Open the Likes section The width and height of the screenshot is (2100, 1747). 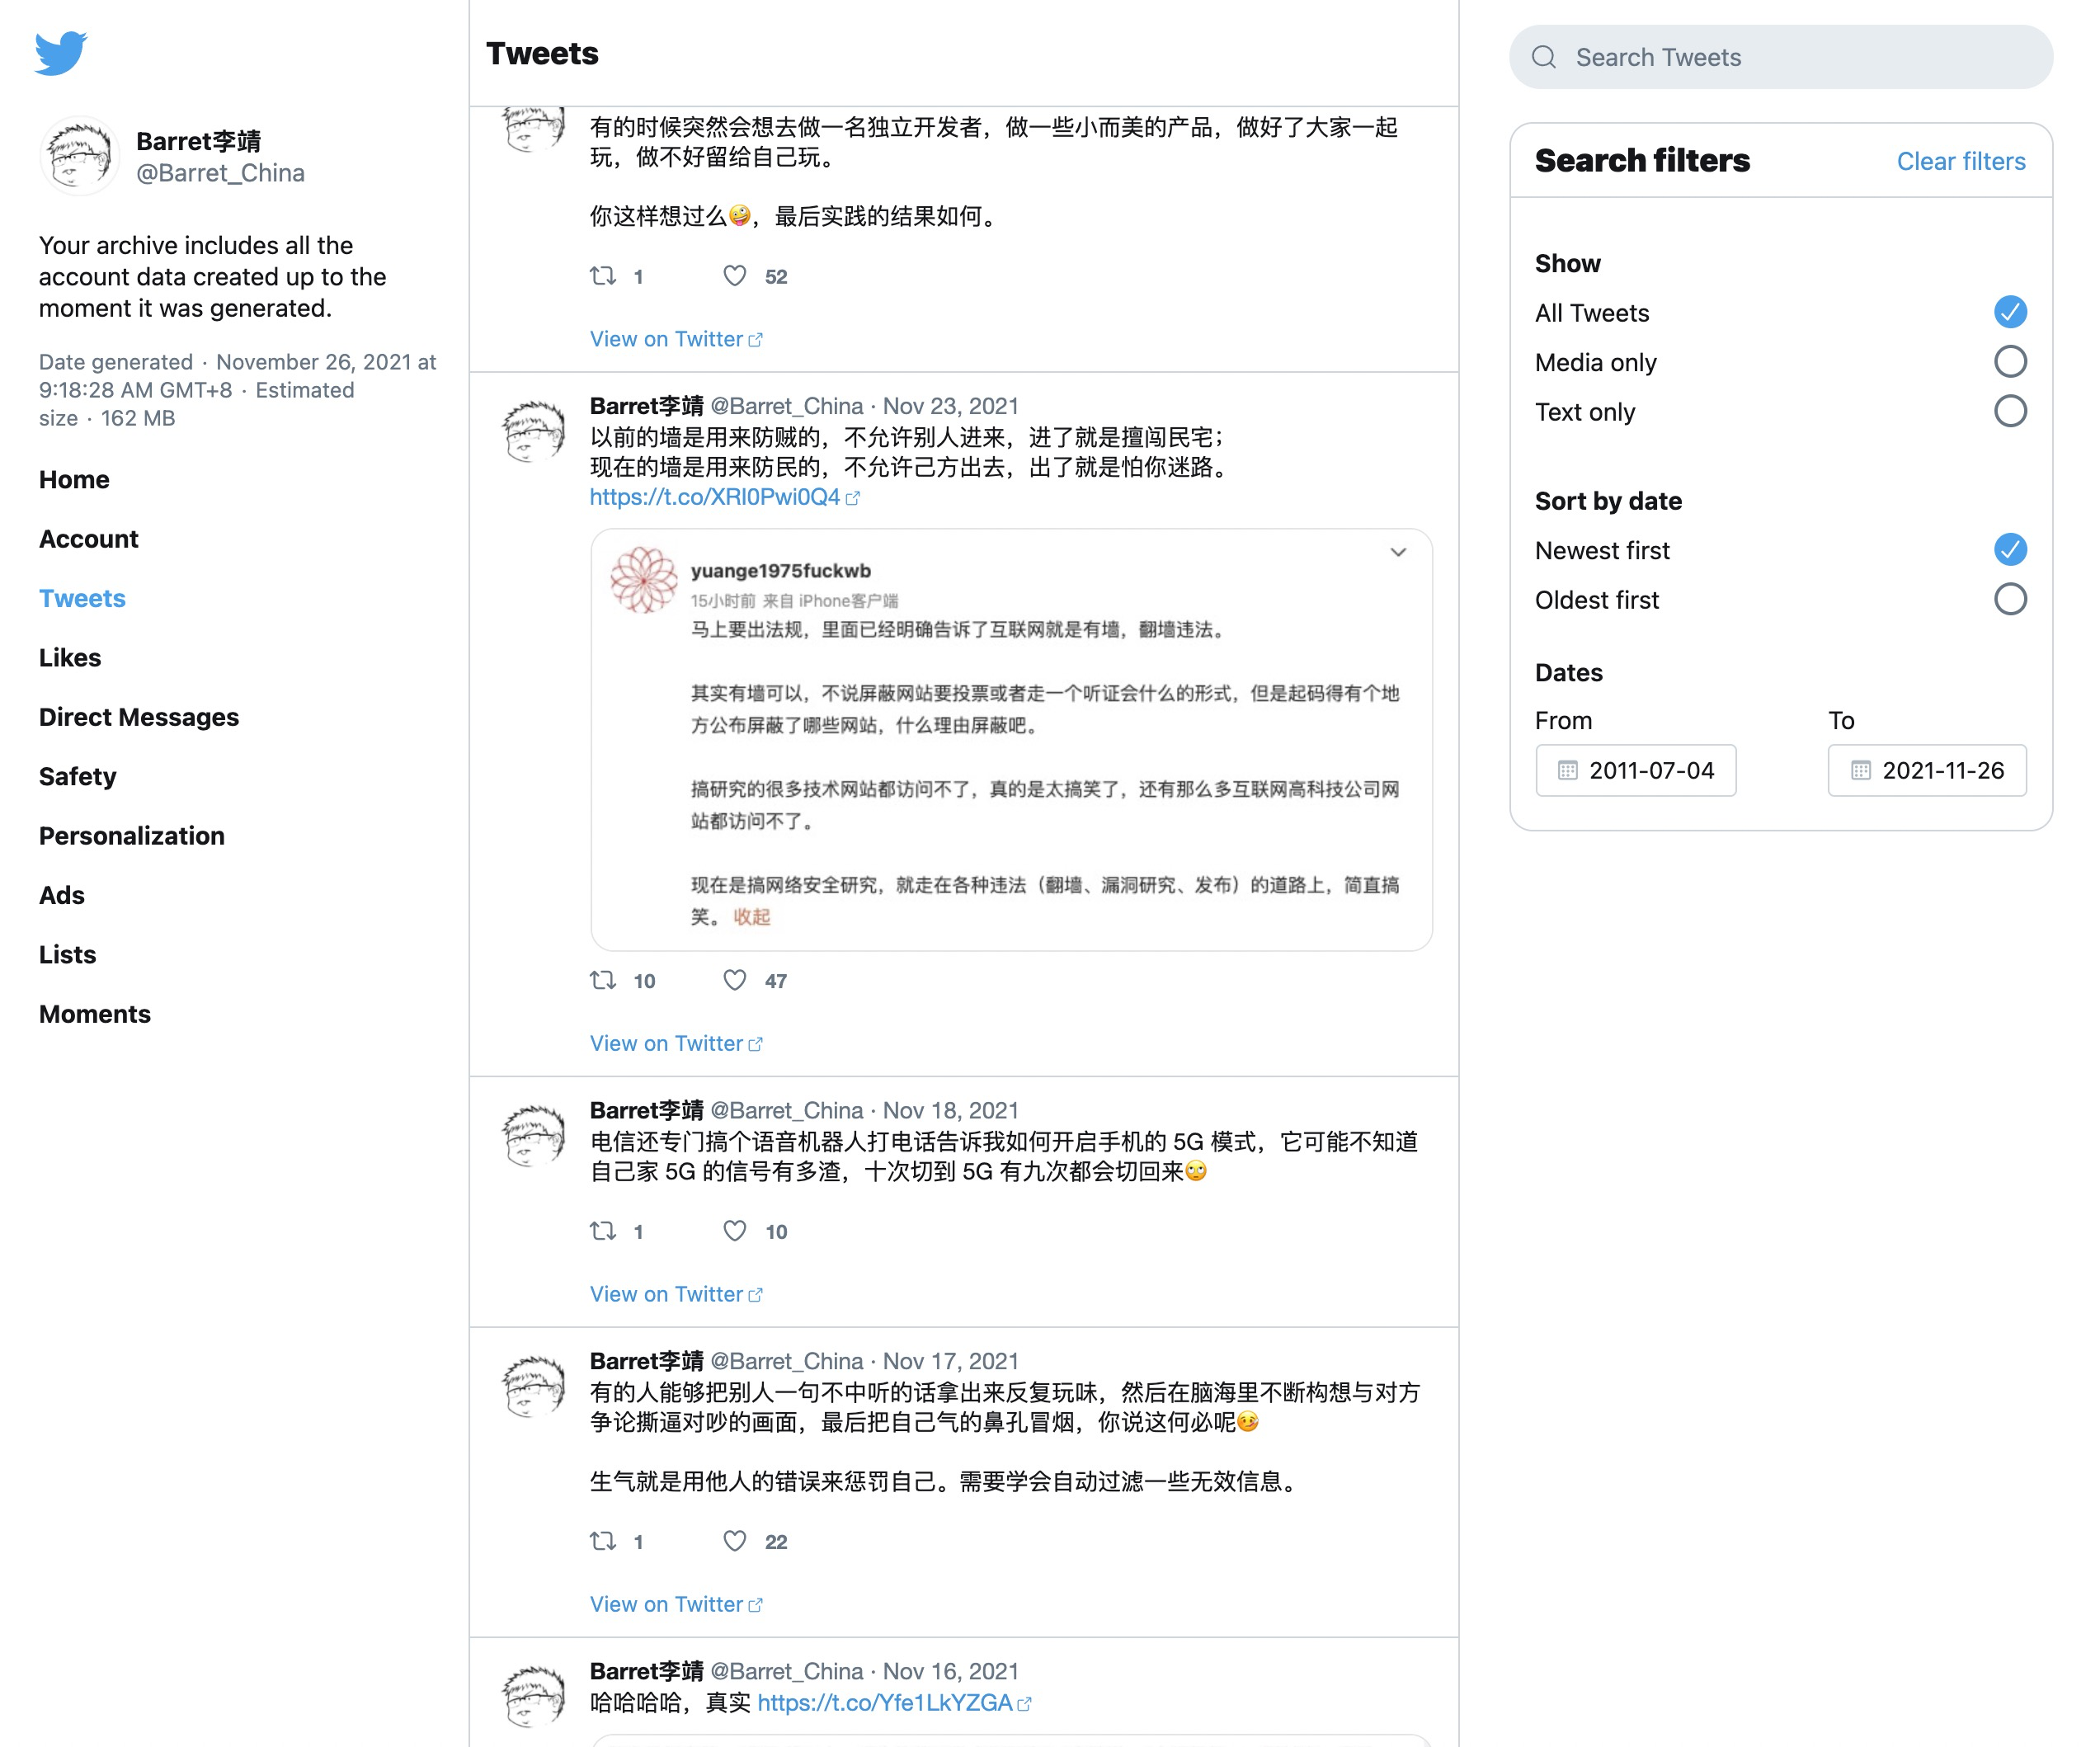(70, 658)
